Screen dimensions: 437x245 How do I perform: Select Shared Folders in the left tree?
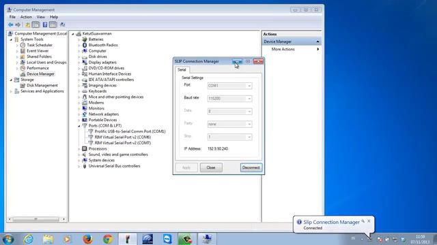(x=39, y=56)
